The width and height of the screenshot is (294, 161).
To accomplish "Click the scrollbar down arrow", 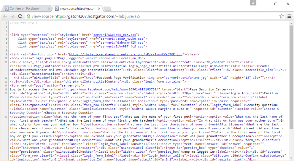I will (x=291, y=158).
